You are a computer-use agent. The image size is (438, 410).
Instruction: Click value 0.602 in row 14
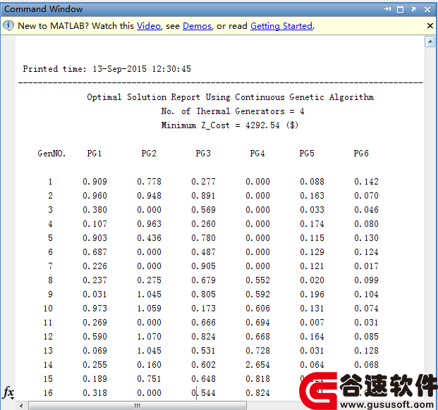coord(203,364)
